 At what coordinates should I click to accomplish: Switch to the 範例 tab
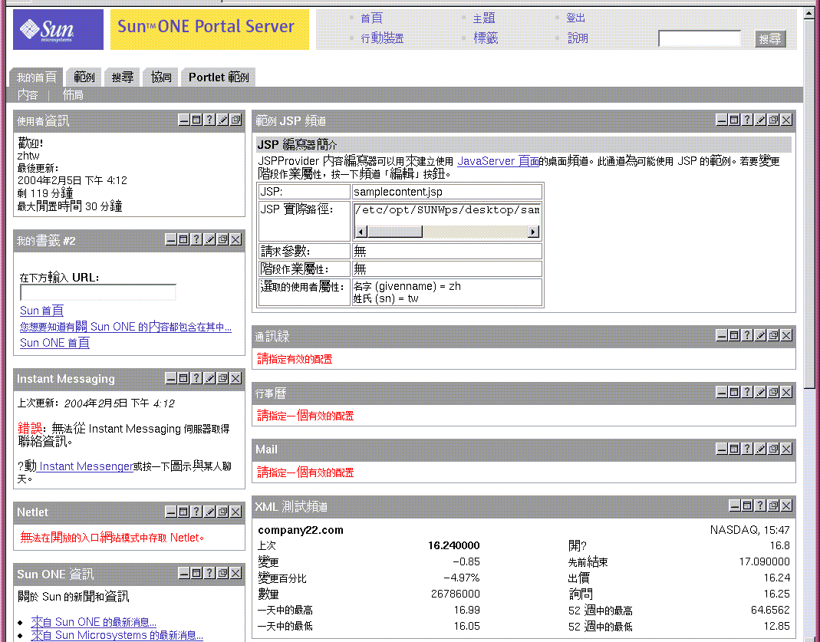tap(84, 77)
